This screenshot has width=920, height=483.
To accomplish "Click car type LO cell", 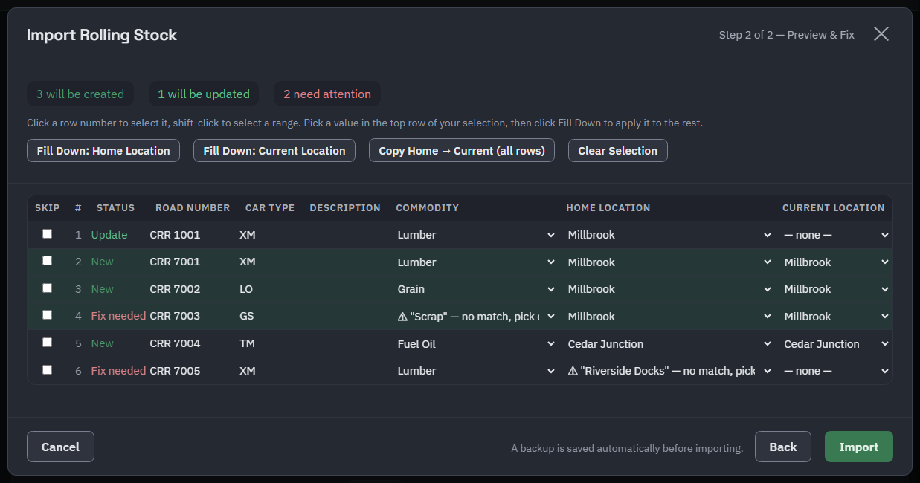I will pyautogui.click(x=246, y=289).
